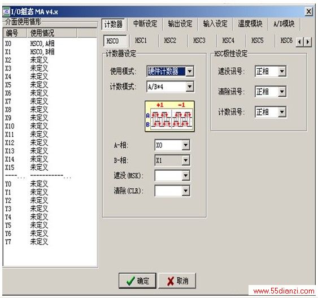Viewport: 318px width, 298px height.
Task: Click the title bar application icon
Action: 6,11
